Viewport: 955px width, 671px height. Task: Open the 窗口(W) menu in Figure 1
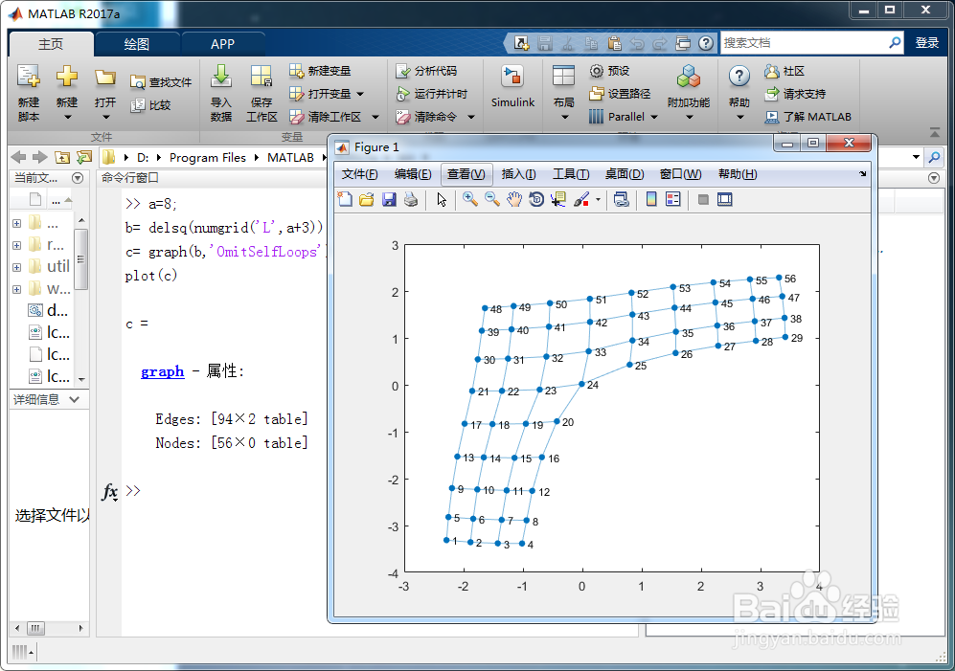tap(680, 174)
